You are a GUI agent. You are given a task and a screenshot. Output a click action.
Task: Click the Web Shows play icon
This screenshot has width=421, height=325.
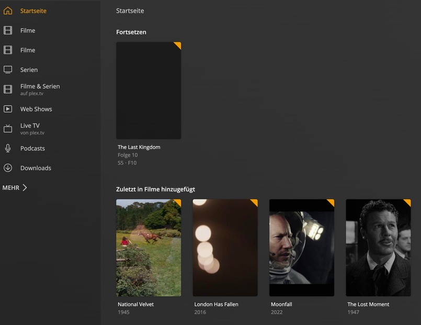tap(8, 109)
